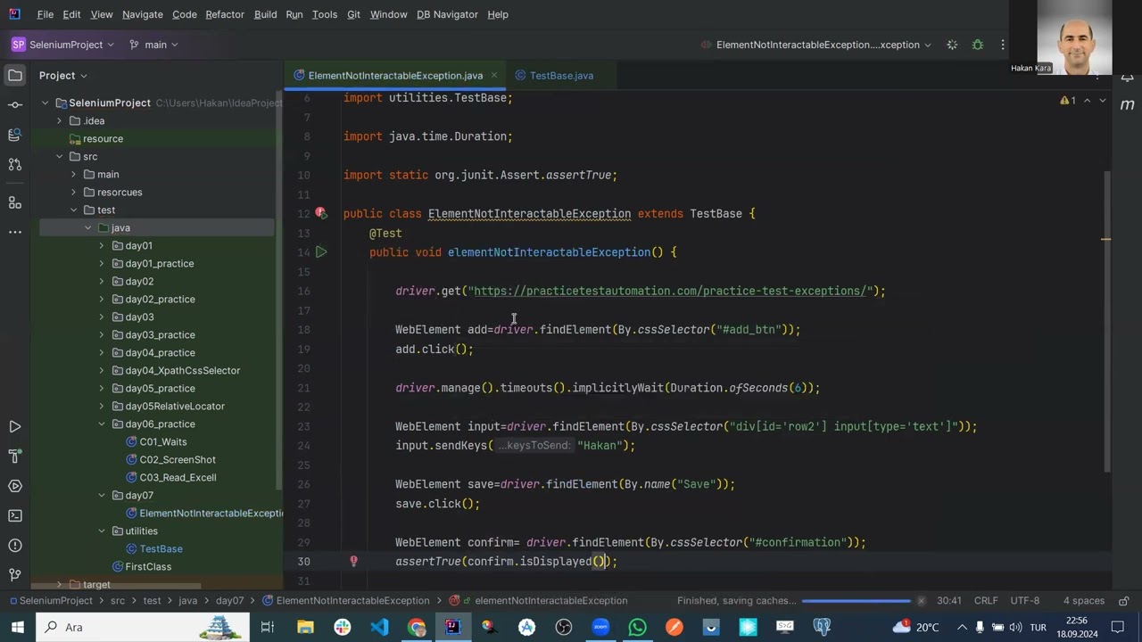Click the day07 breadcrumb in navigation bar

click(x=229, y=600)
